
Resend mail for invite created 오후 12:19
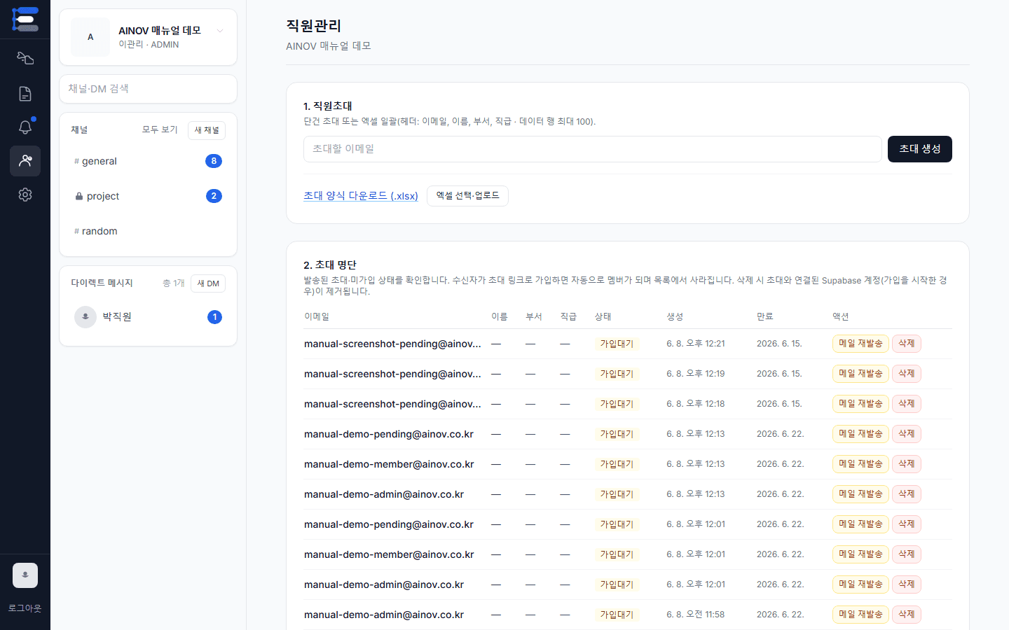[x=860, y=374]
